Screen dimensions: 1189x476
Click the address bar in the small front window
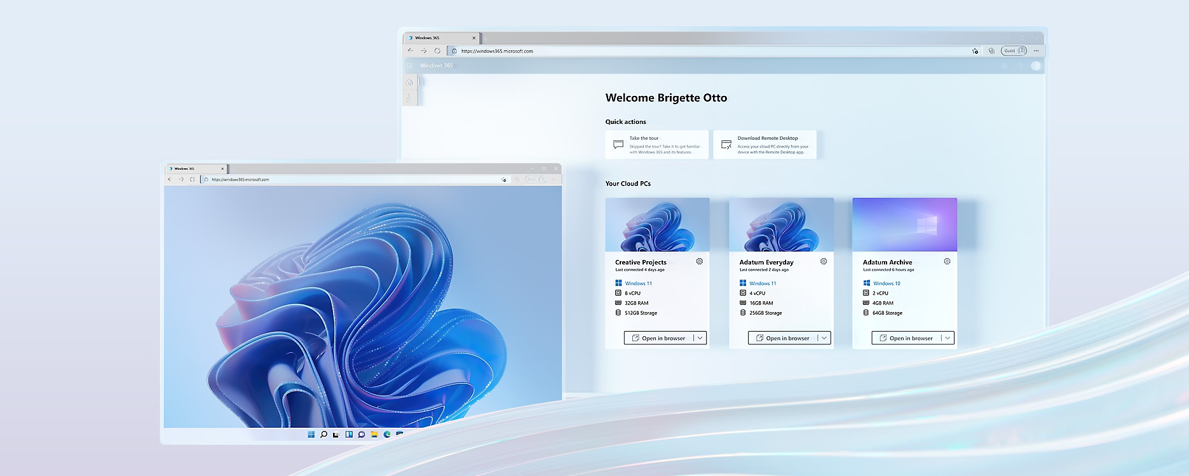click(355, 179)
